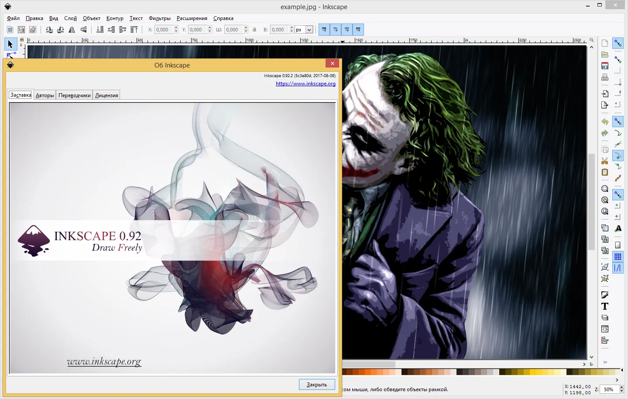
Task: Open the px units dropdown
Action: pyautogui.click(x=304, y=30)
